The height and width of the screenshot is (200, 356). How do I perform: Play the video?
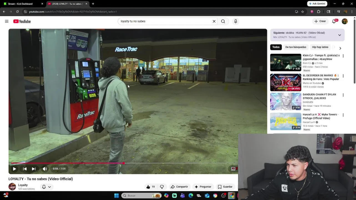[x=14, y=169]
